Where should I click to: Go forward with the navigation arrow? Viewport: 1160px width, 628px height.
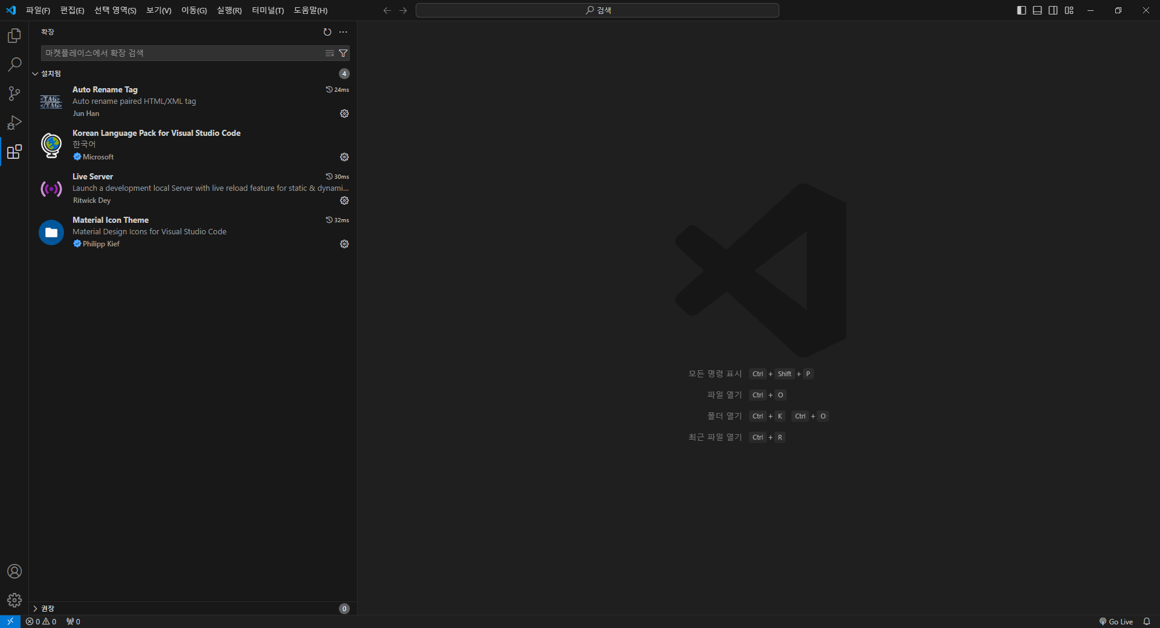pyautogui.click(x=403, y=10)
